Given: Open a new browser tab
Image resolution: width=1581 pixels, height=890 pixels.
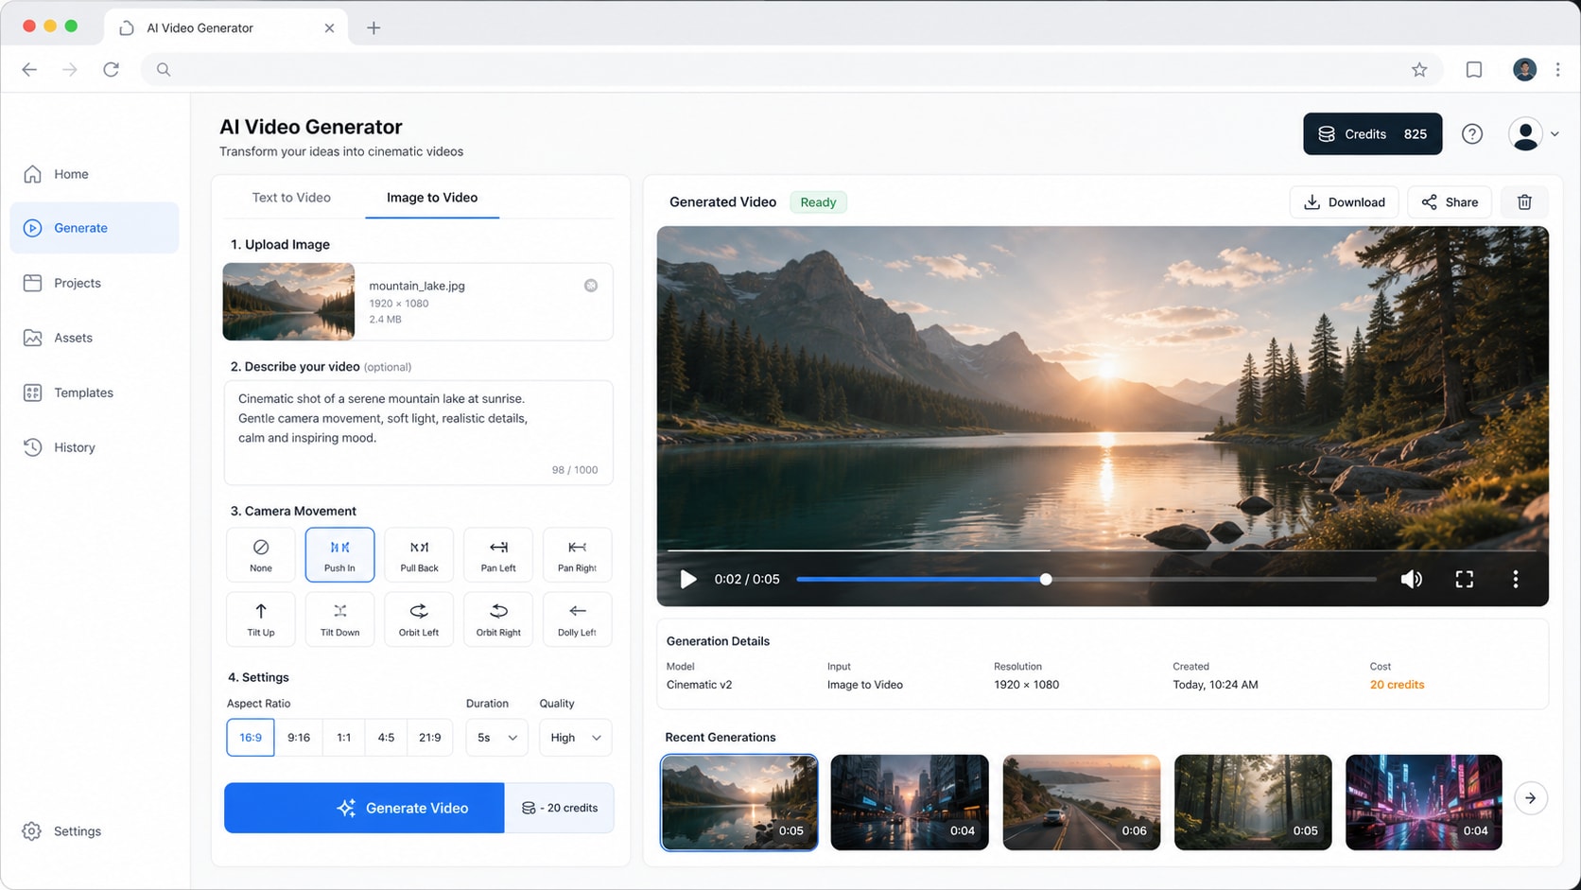Looking at the screenshot, I should pos(374,27).
